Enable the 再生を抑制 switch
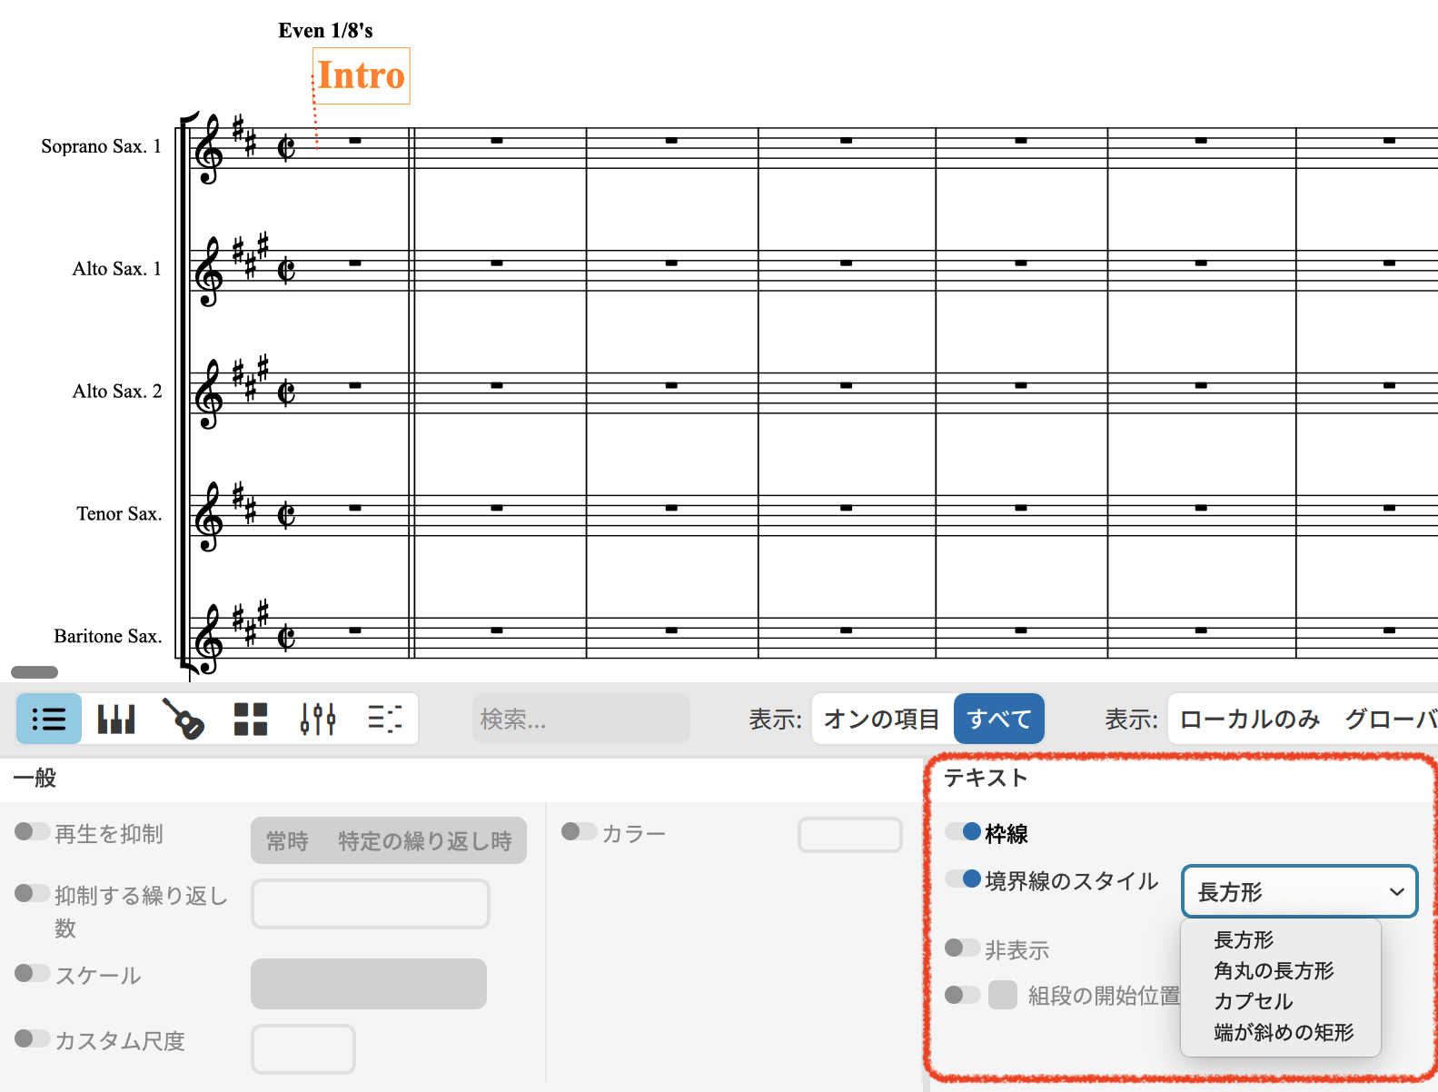The height and width of the screenshot is (1092, 1438). [x=33, y=832]
